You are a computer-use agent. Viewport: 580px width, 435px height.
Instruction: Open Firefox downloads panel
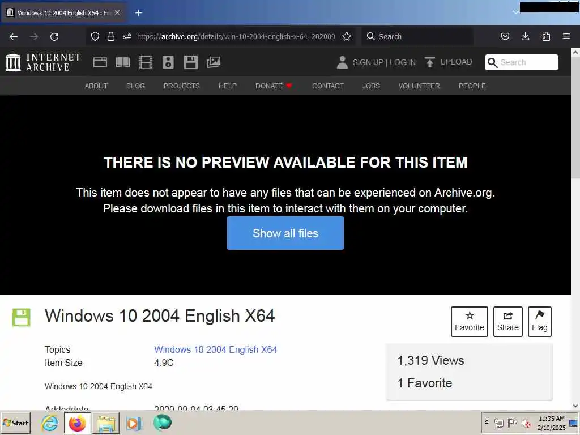(x=525, y=36)
